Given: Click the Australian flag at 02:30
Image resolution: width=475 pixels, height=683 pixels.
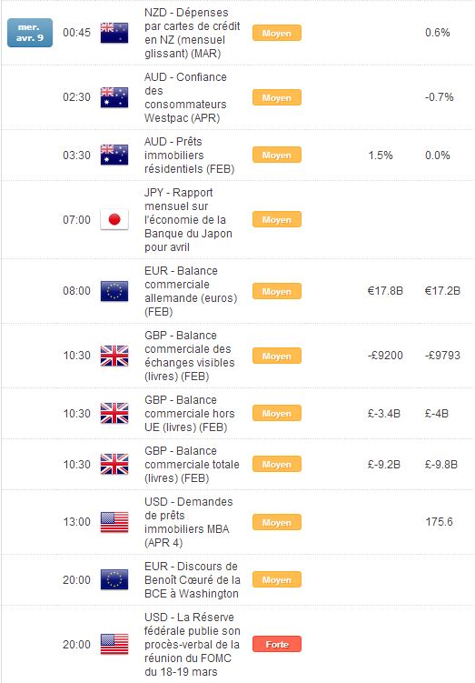Looking at the screenshot, I should [x=114, y=97].
